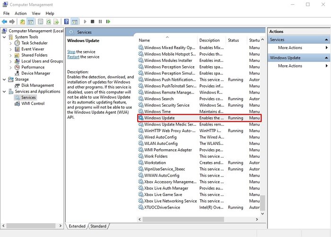The height and width of the screenshot is (237, 331).
Task: Select the WMI Control icon
Action: pyautogui.click(x=17, y=103)
